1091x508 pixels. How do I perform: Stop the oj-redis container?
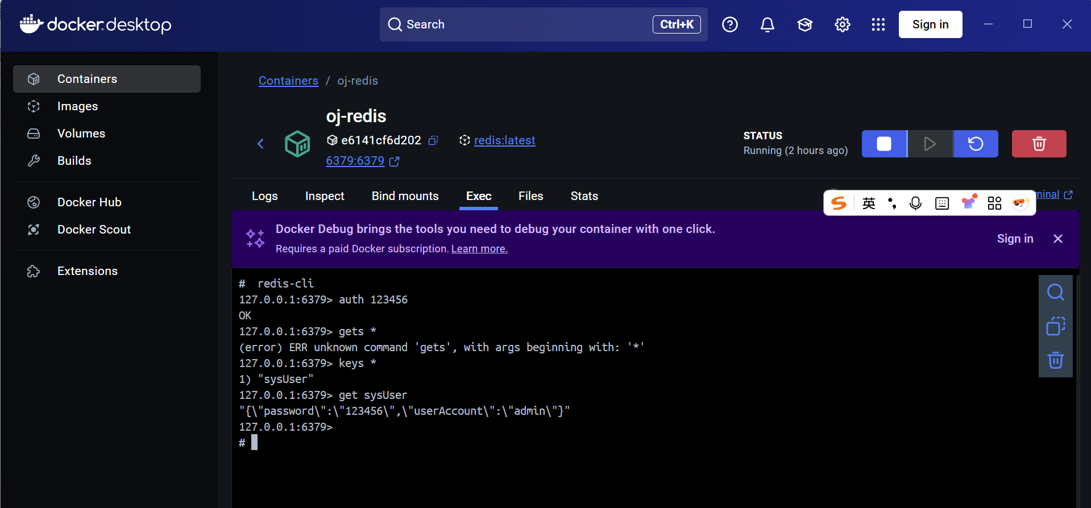[884, 144]
